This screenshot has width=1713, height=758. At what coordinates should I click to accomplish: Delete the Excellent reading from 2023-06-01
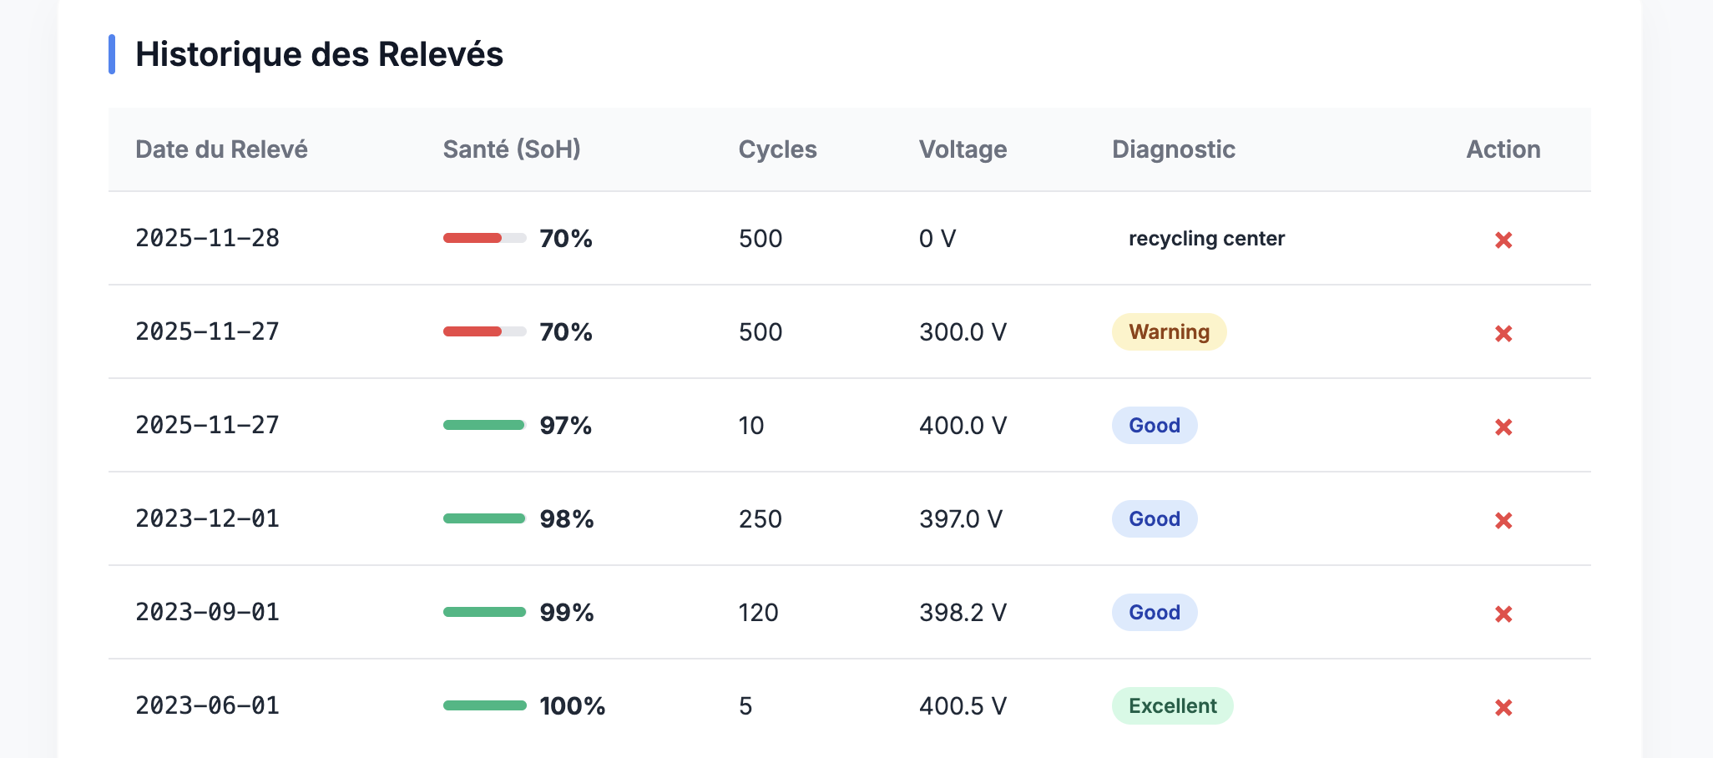pos(1503,708)
